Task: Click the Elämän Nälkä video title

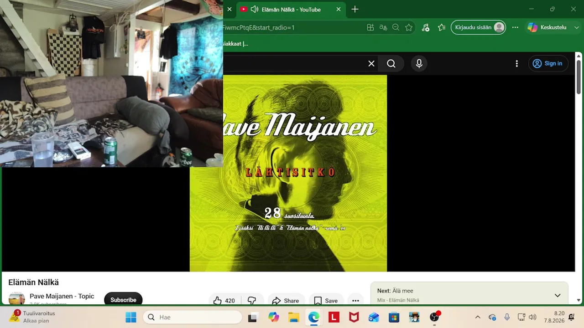Action: pyautogui.click(x=34, y=282)
